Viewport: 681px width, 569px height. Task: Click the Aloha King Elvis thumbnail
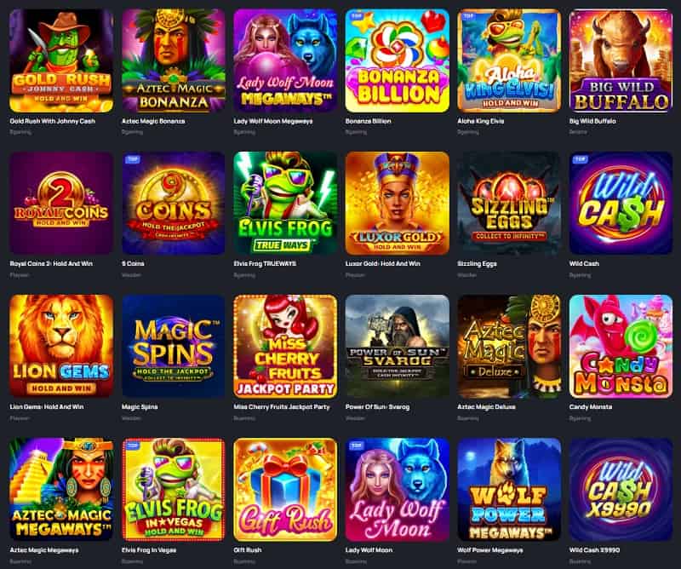pyautogui.click(x=509, y=60)
